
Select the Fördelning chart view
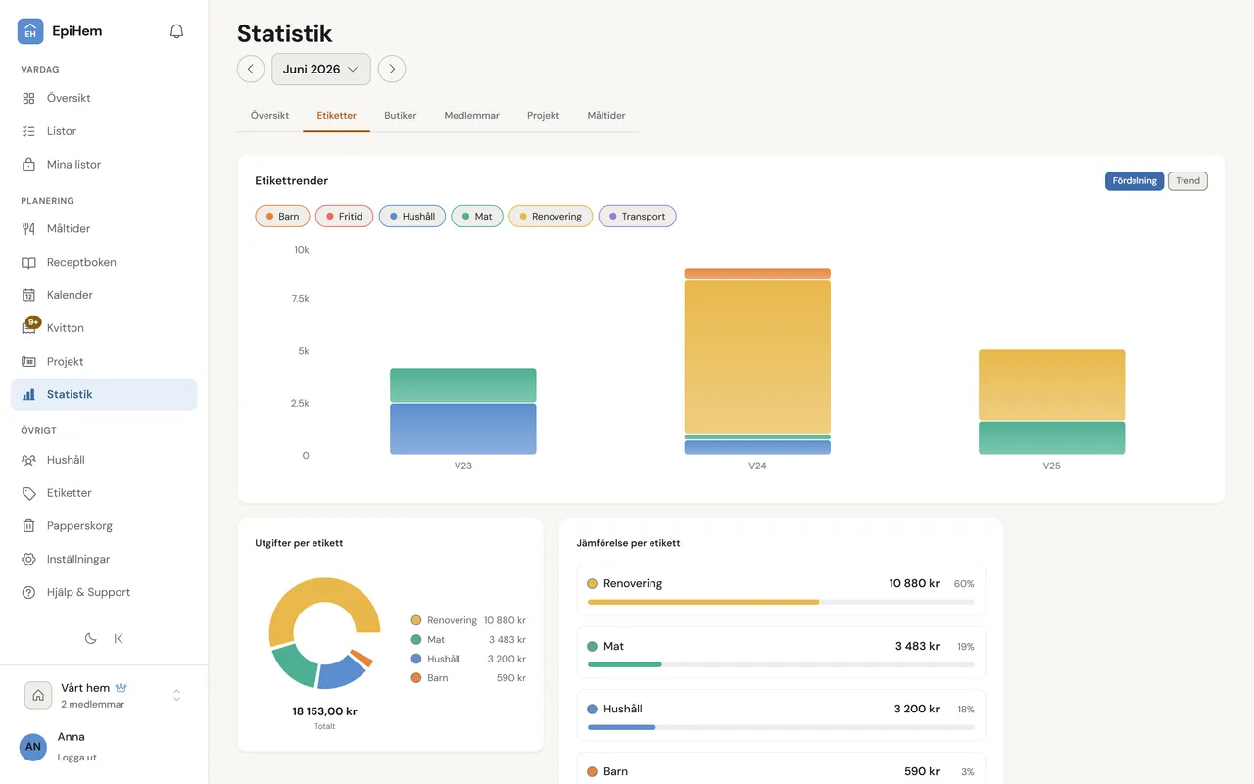point(1134,181)
